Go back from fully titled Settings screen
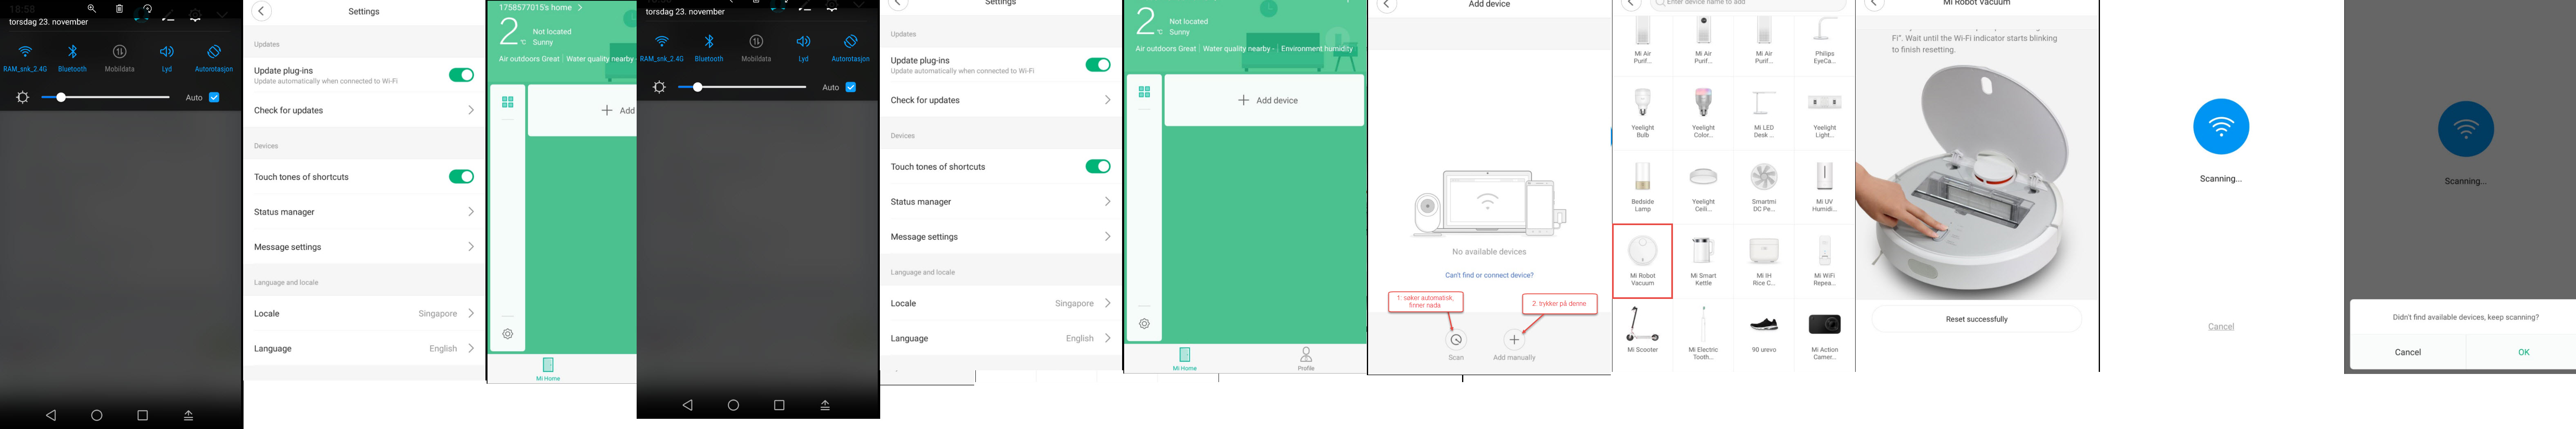The height and width of the screenshot is (429, 2576). [261, 11]
